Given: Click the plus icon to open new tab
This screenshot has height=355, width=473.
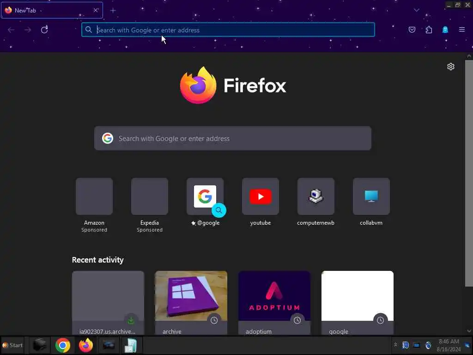Looking at the screenshot, I should coord(113,11).
